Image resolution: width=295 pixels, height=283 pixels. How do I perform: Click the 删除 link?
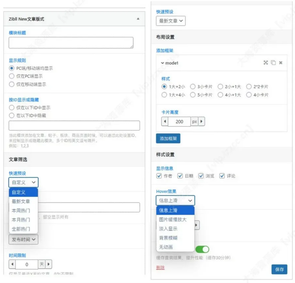(160, 268)
